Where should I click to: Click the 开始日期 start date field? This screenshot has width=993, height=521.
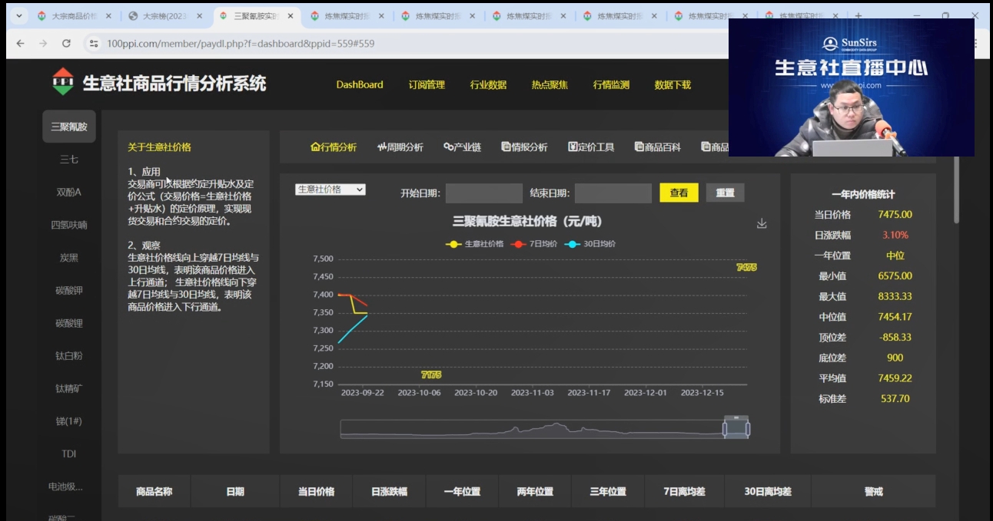(484, 193)
